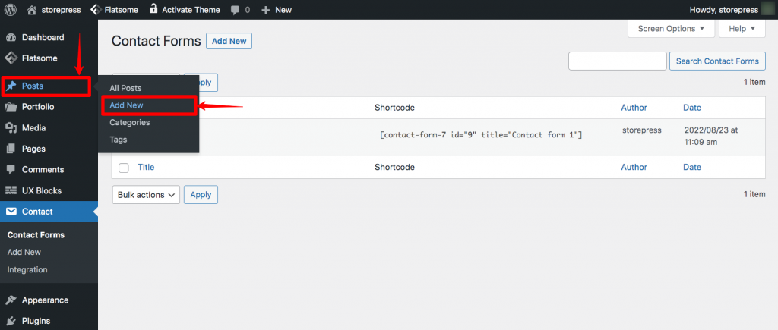Click the Flatsome sidebar icon
The height and width of the screenshot is (330, 778).
11,58
